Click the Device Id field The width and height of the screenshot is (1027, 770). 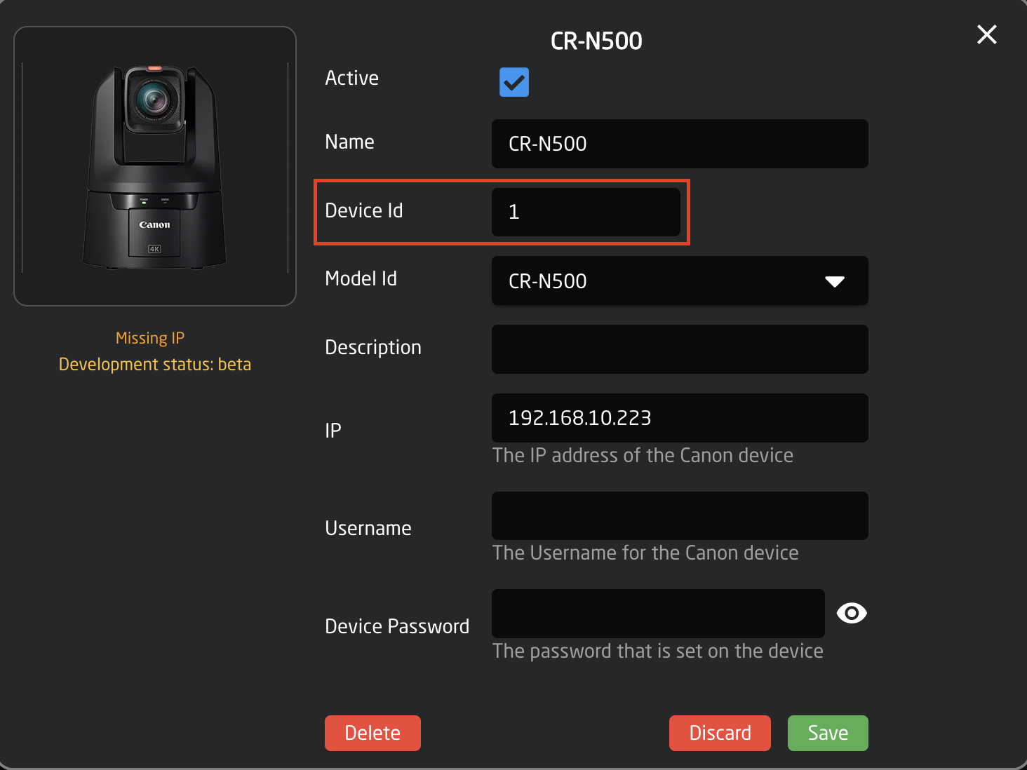click(586, 212)
